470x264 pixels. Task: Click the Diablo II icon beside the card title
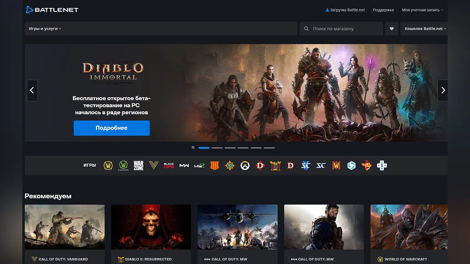click(121, 259)
